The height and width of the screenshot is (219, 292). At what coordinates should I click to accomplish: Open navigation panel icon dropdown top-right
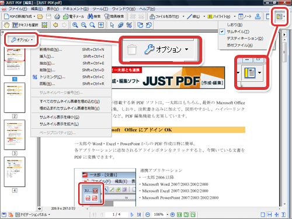pos(284,16)
